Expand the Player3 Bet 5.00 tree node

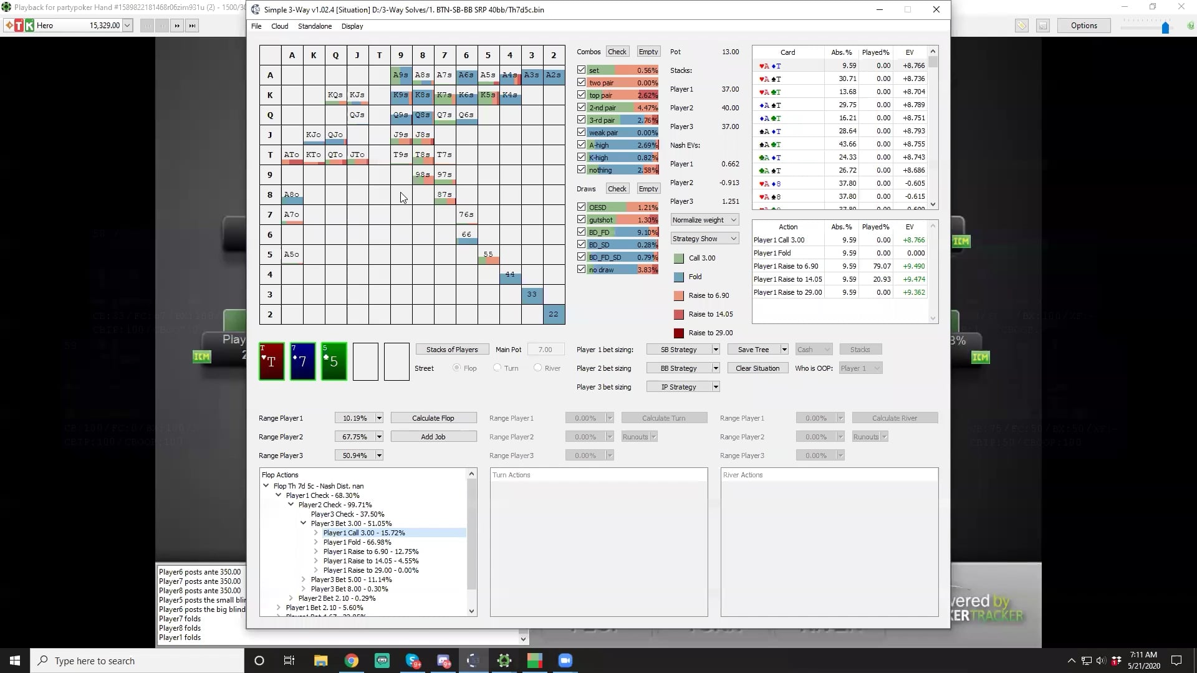(x=304, y=580)
